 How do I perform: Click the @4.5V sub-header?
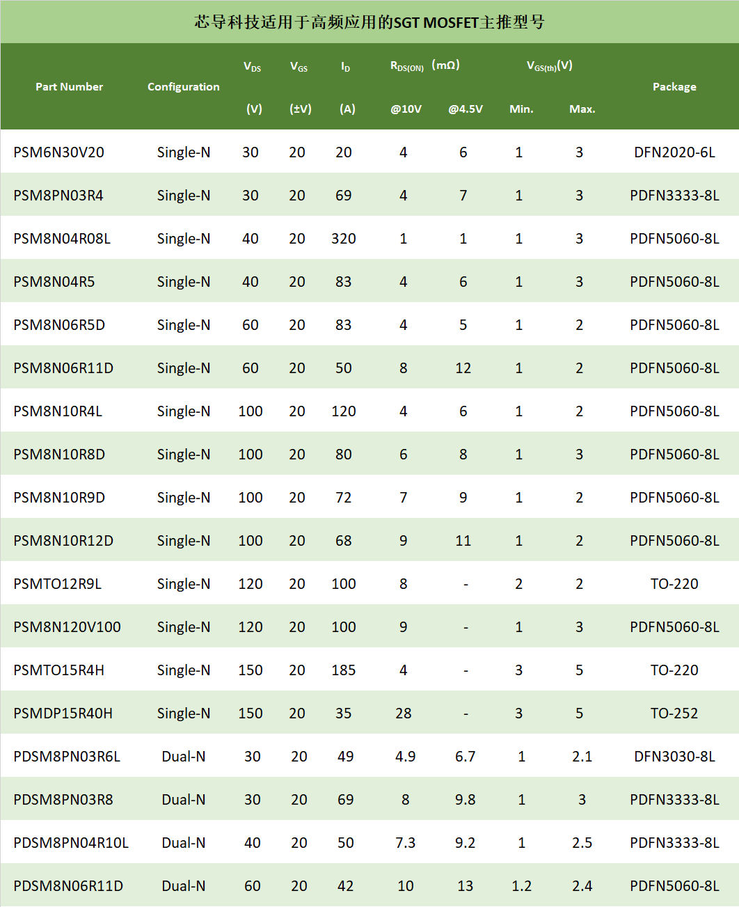(x=465, y=109)
